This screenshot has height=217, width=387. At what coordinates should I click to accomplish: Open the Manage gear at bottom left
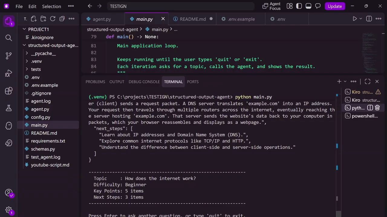tap(9, 210)
